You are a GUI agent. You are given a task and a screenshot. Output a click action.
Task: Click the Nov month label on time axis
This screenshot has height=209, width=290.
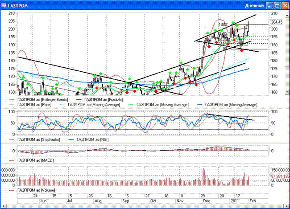[180, 201]
